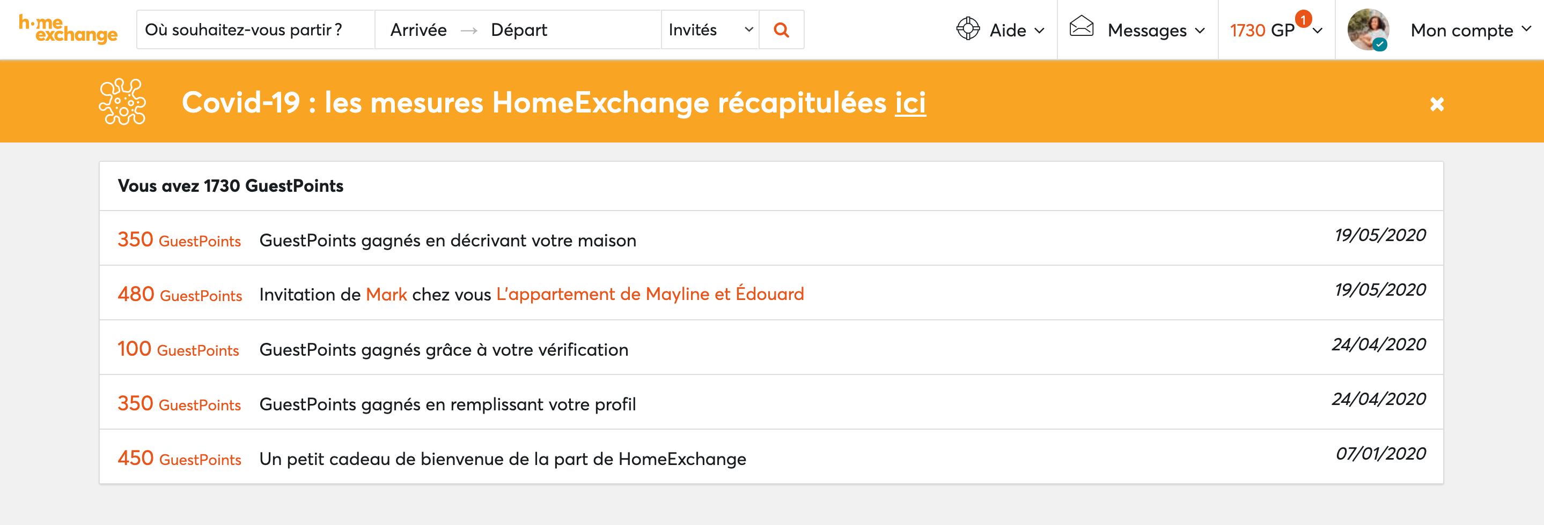Click the orange search magnifier icon
1544x525 pixels.
[781, 29]
